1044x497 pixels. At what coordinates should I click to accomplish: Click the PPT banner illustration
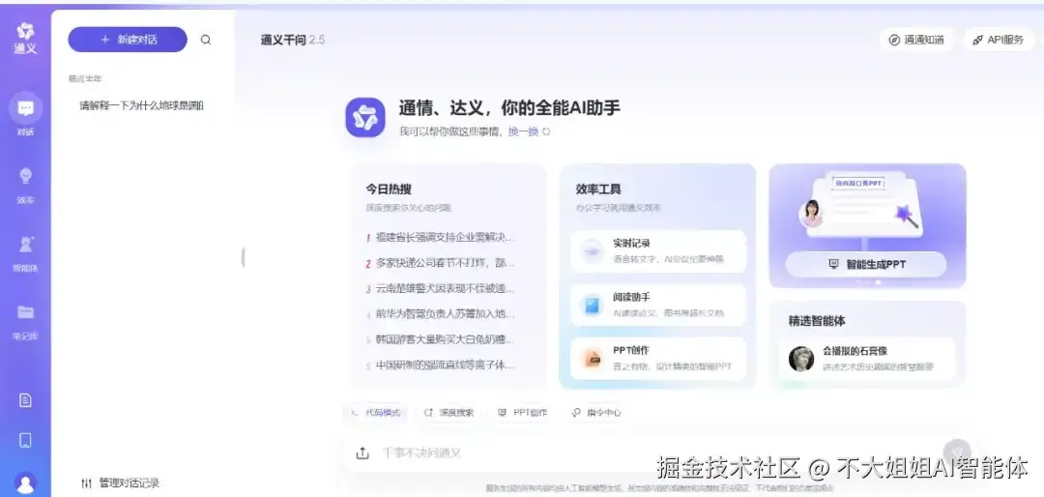pyautogui.click(x=862, y=205)
